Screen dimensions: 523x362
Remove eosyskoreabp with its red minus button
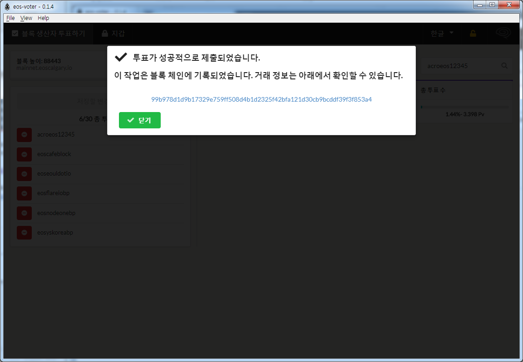pyautogui.click(x=25, y=232)
